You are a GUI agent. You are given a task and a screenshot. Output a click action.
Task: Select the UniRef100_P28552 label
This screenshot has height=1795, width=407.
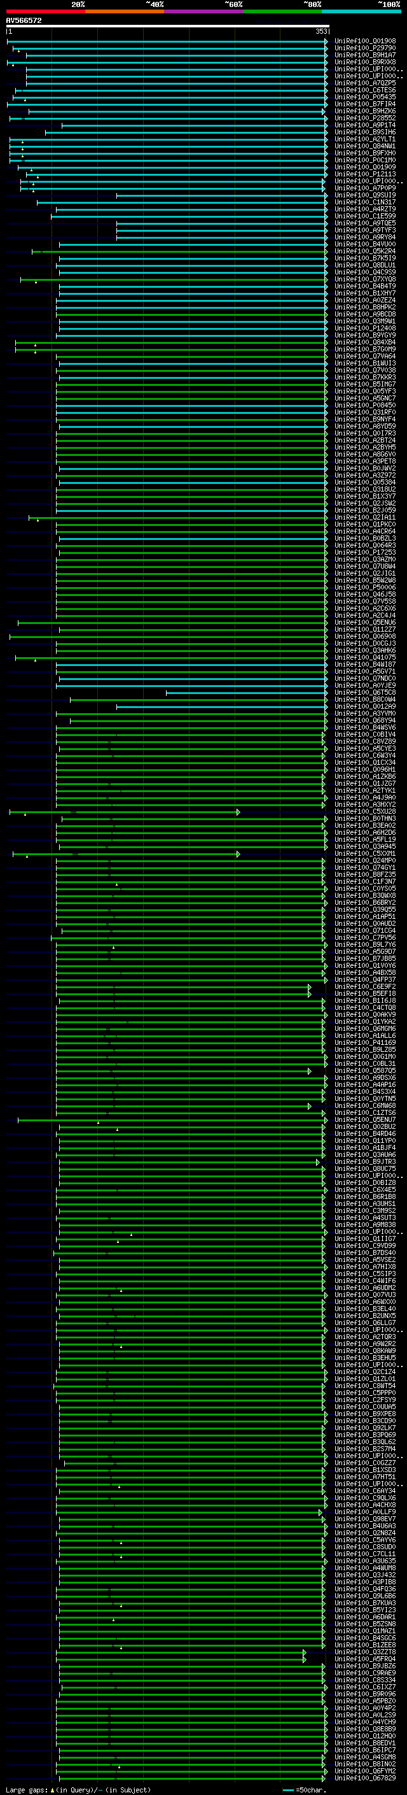pyautogui.click(x=364, y=118)
